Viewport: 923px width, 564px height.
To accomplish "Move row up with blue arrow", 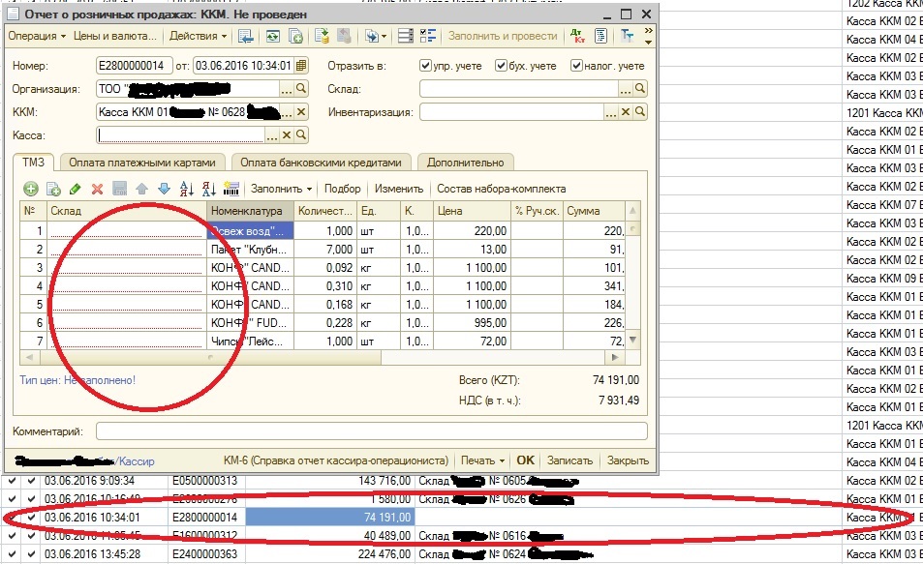I will (x=141, y=189).
